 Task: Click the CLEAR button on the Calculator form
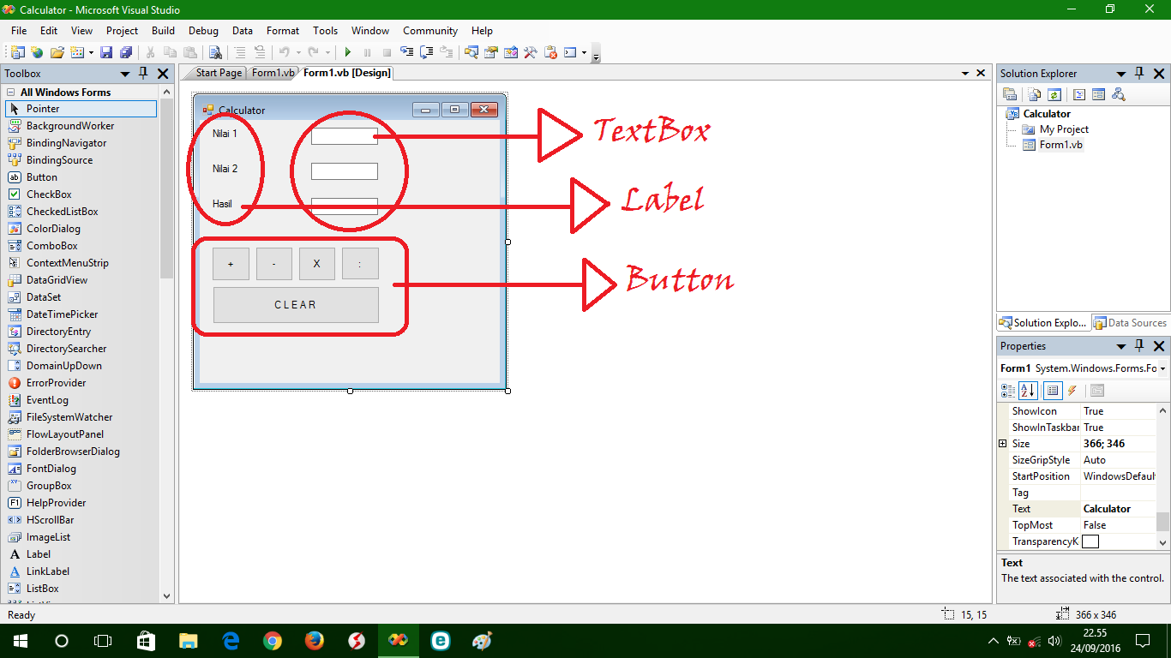pyautogui.click(x=295, y=304)
